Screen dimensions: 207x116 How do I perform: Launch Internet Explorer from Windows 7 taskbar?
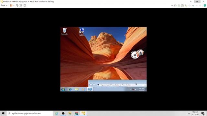point(70,90)
